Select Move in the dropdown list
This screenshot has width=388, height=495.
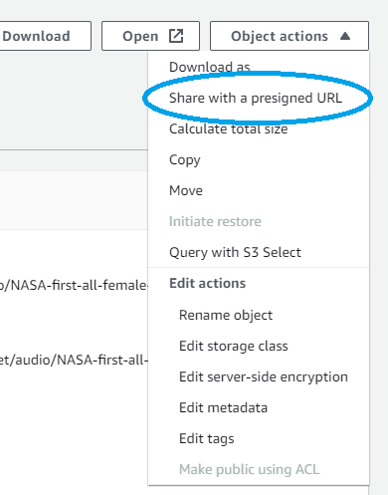(186, 190)
